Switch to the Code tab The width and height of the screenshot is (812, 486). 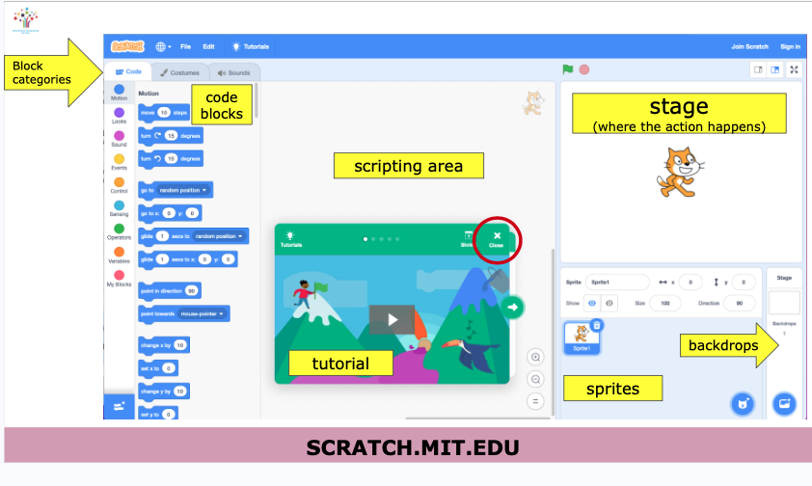(x=128, y=72)
